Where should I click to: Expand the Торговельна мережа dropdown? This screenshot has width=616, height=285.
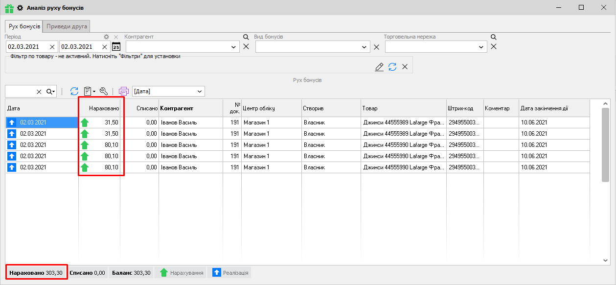click(481, 47)
